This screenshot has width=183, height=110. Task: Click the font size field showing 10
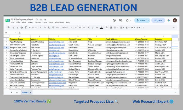point(80,27)
